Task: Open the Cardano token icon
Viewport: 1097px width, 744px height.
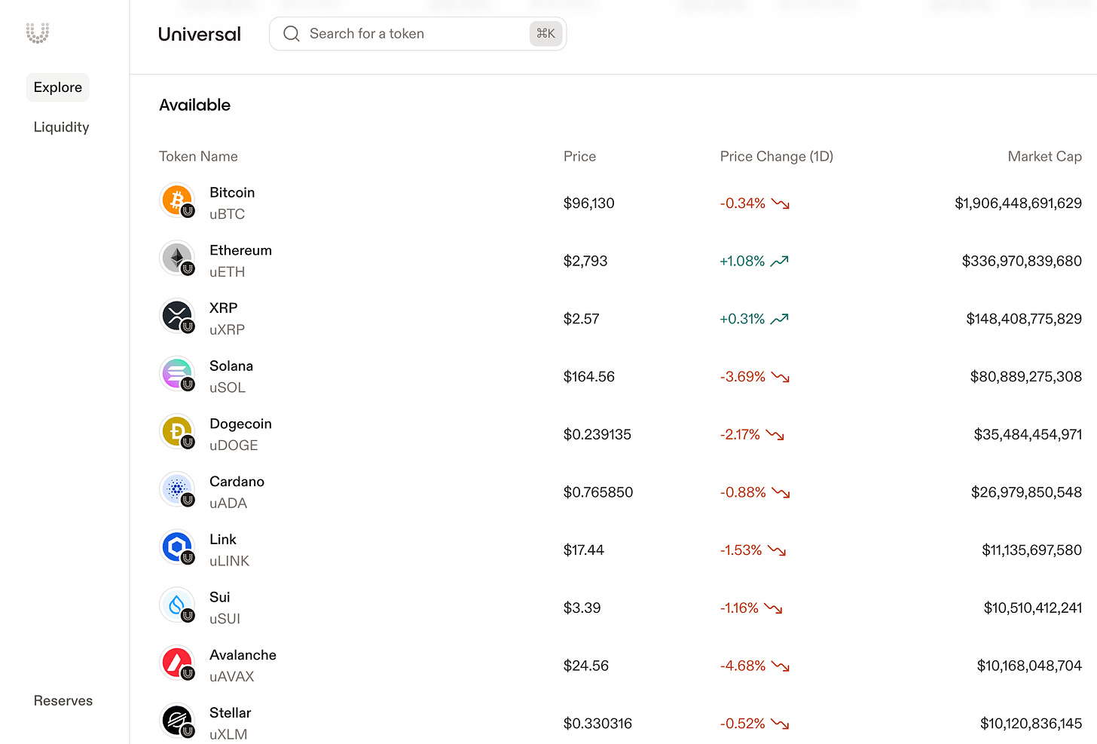Action: pyautogui.click(x=178, y=490)
